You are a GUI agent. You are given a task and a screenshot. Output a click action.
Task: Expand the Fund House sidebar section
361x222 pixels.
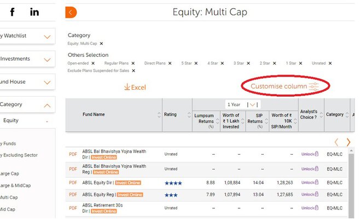pyautogui.click(x=47, y=82)
